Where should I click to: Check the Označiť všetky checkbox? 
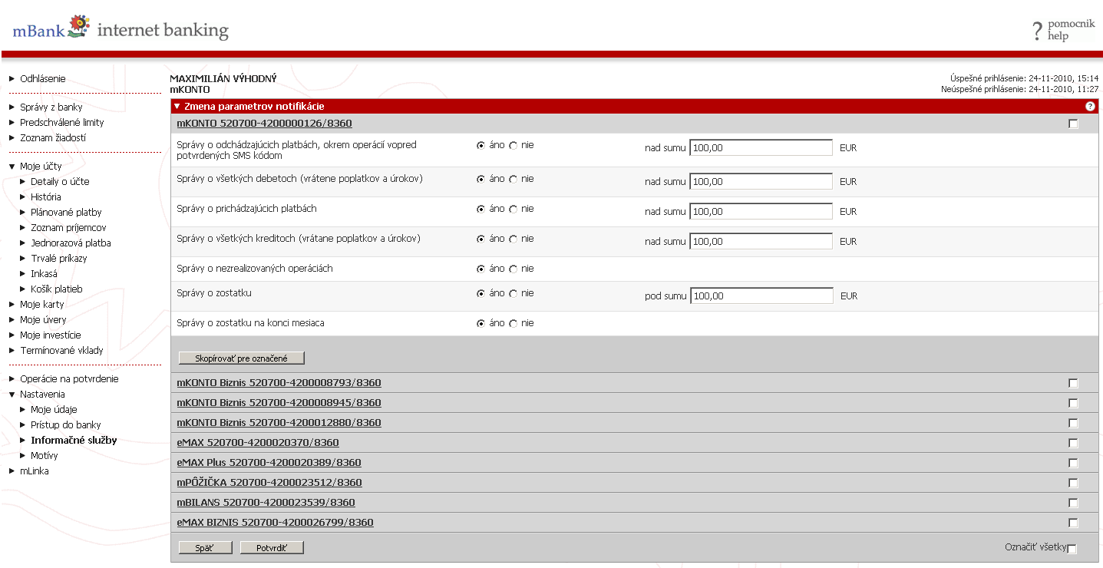pos(1072,549)
